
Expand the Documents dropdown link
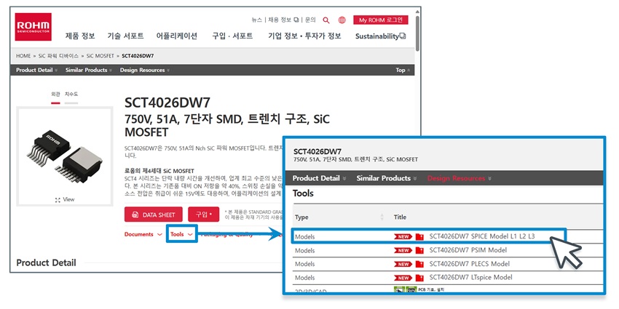[143, 234]
